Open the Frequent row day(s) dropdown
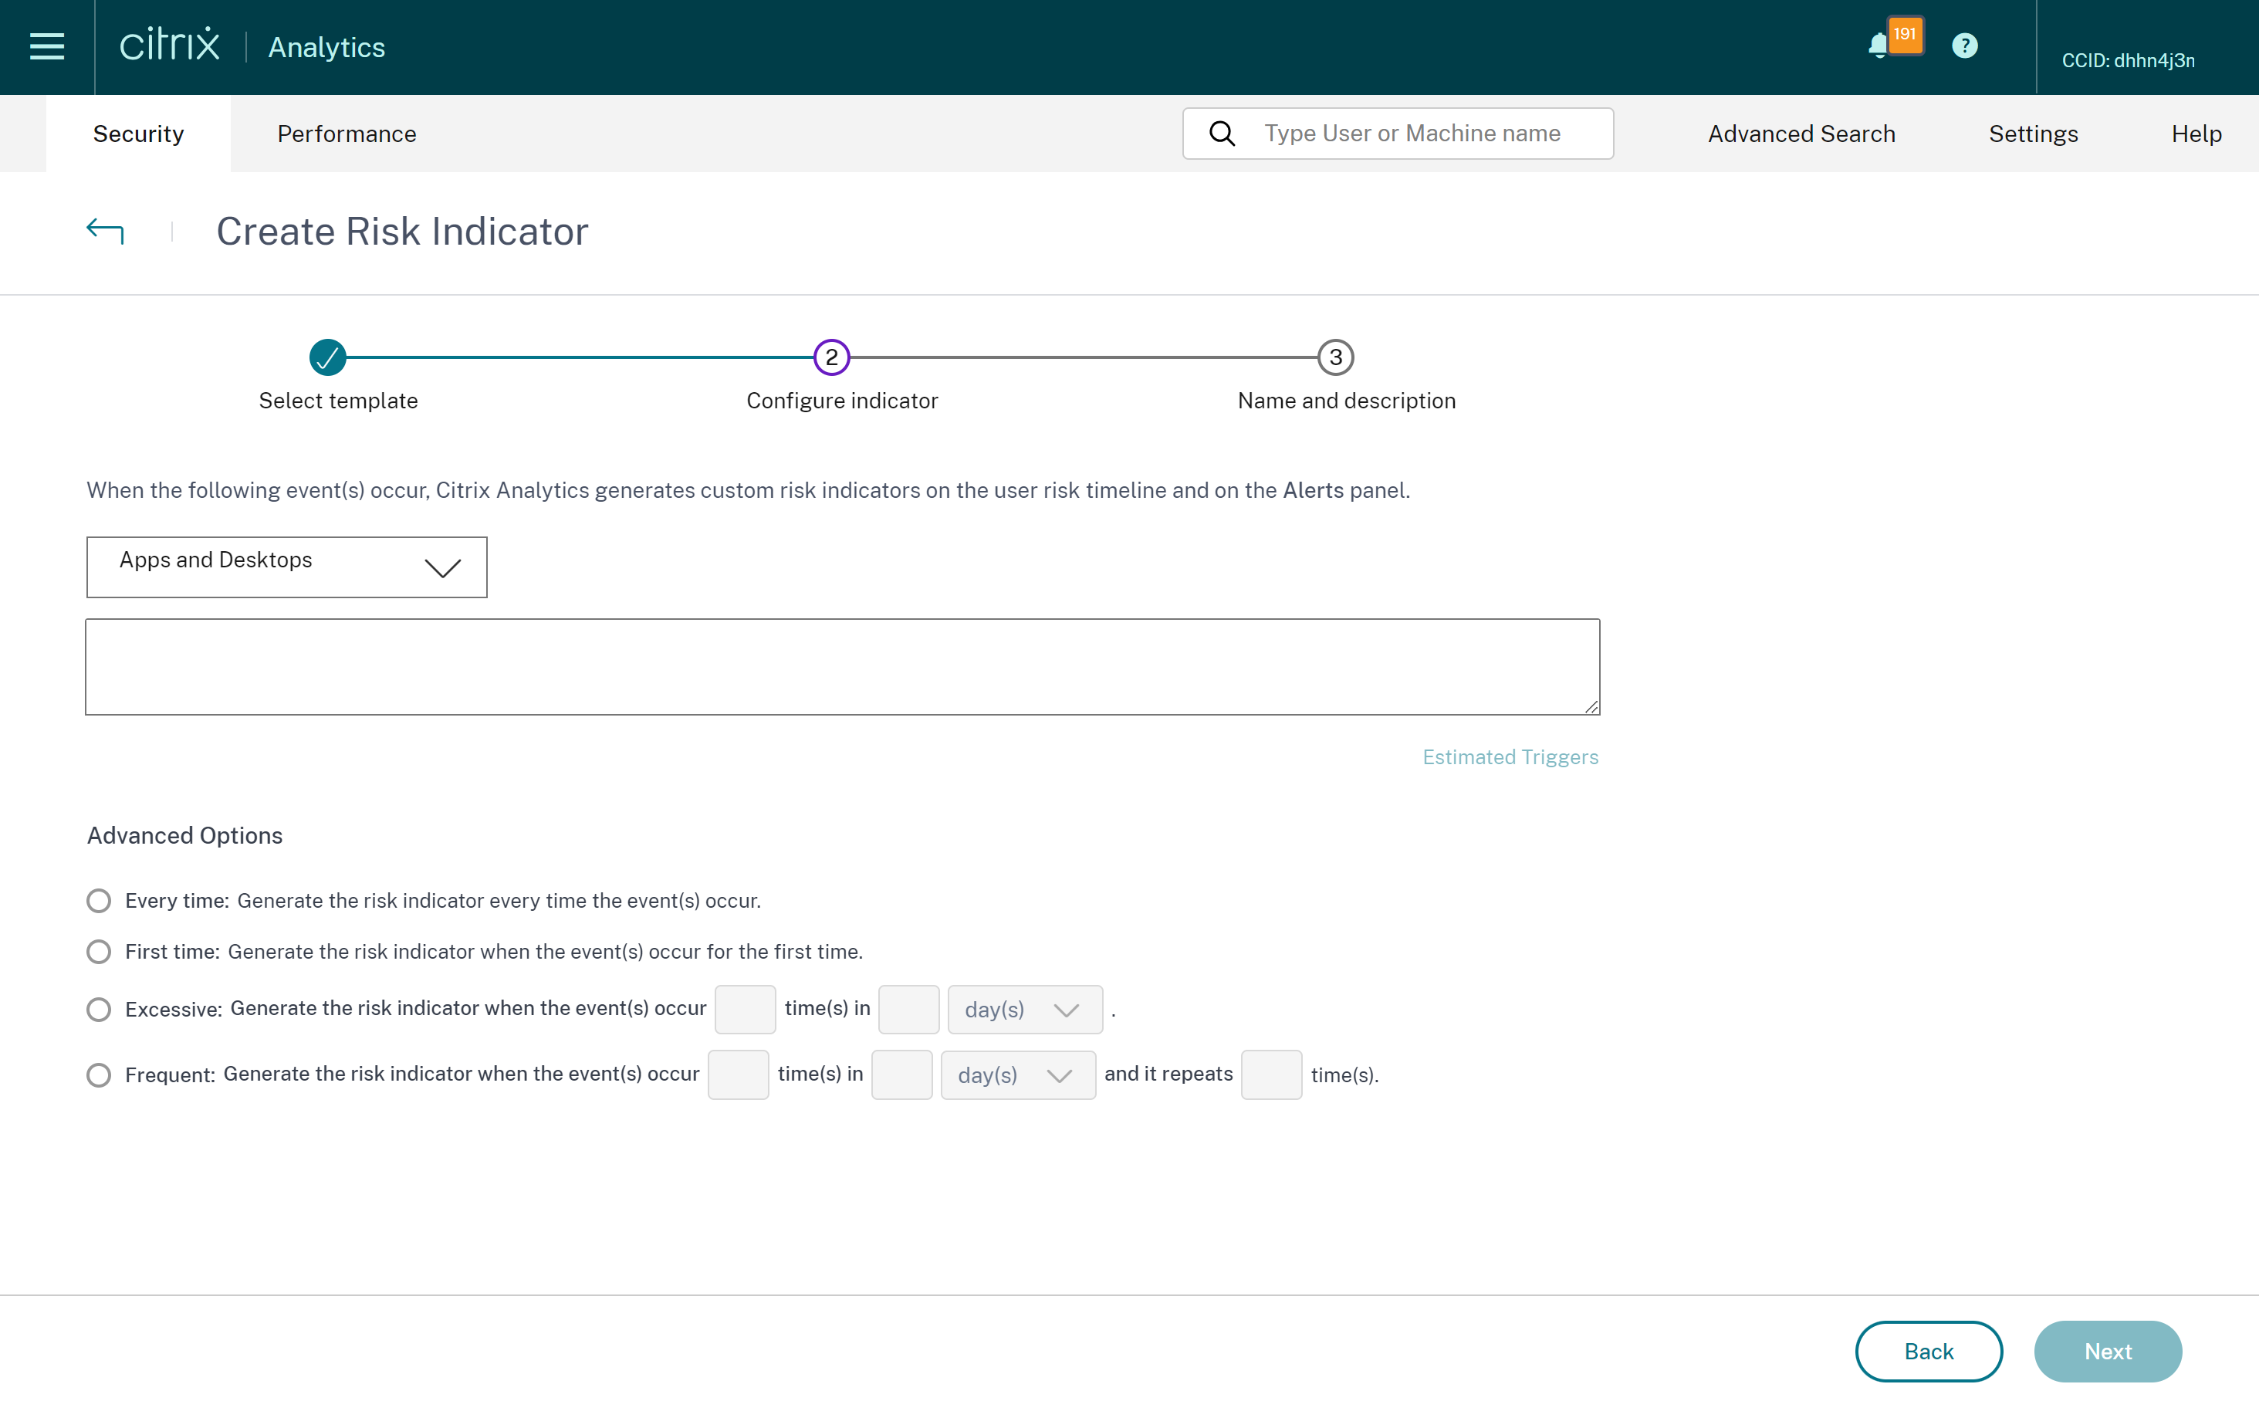The width and height of the screenshot is (2259, 1401). (x=1017, y=1074)
